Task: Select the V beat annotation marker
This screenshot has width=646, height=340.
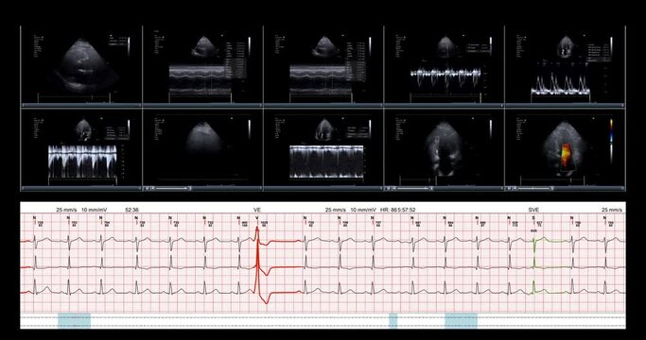Action: click(x=257, y=218)
